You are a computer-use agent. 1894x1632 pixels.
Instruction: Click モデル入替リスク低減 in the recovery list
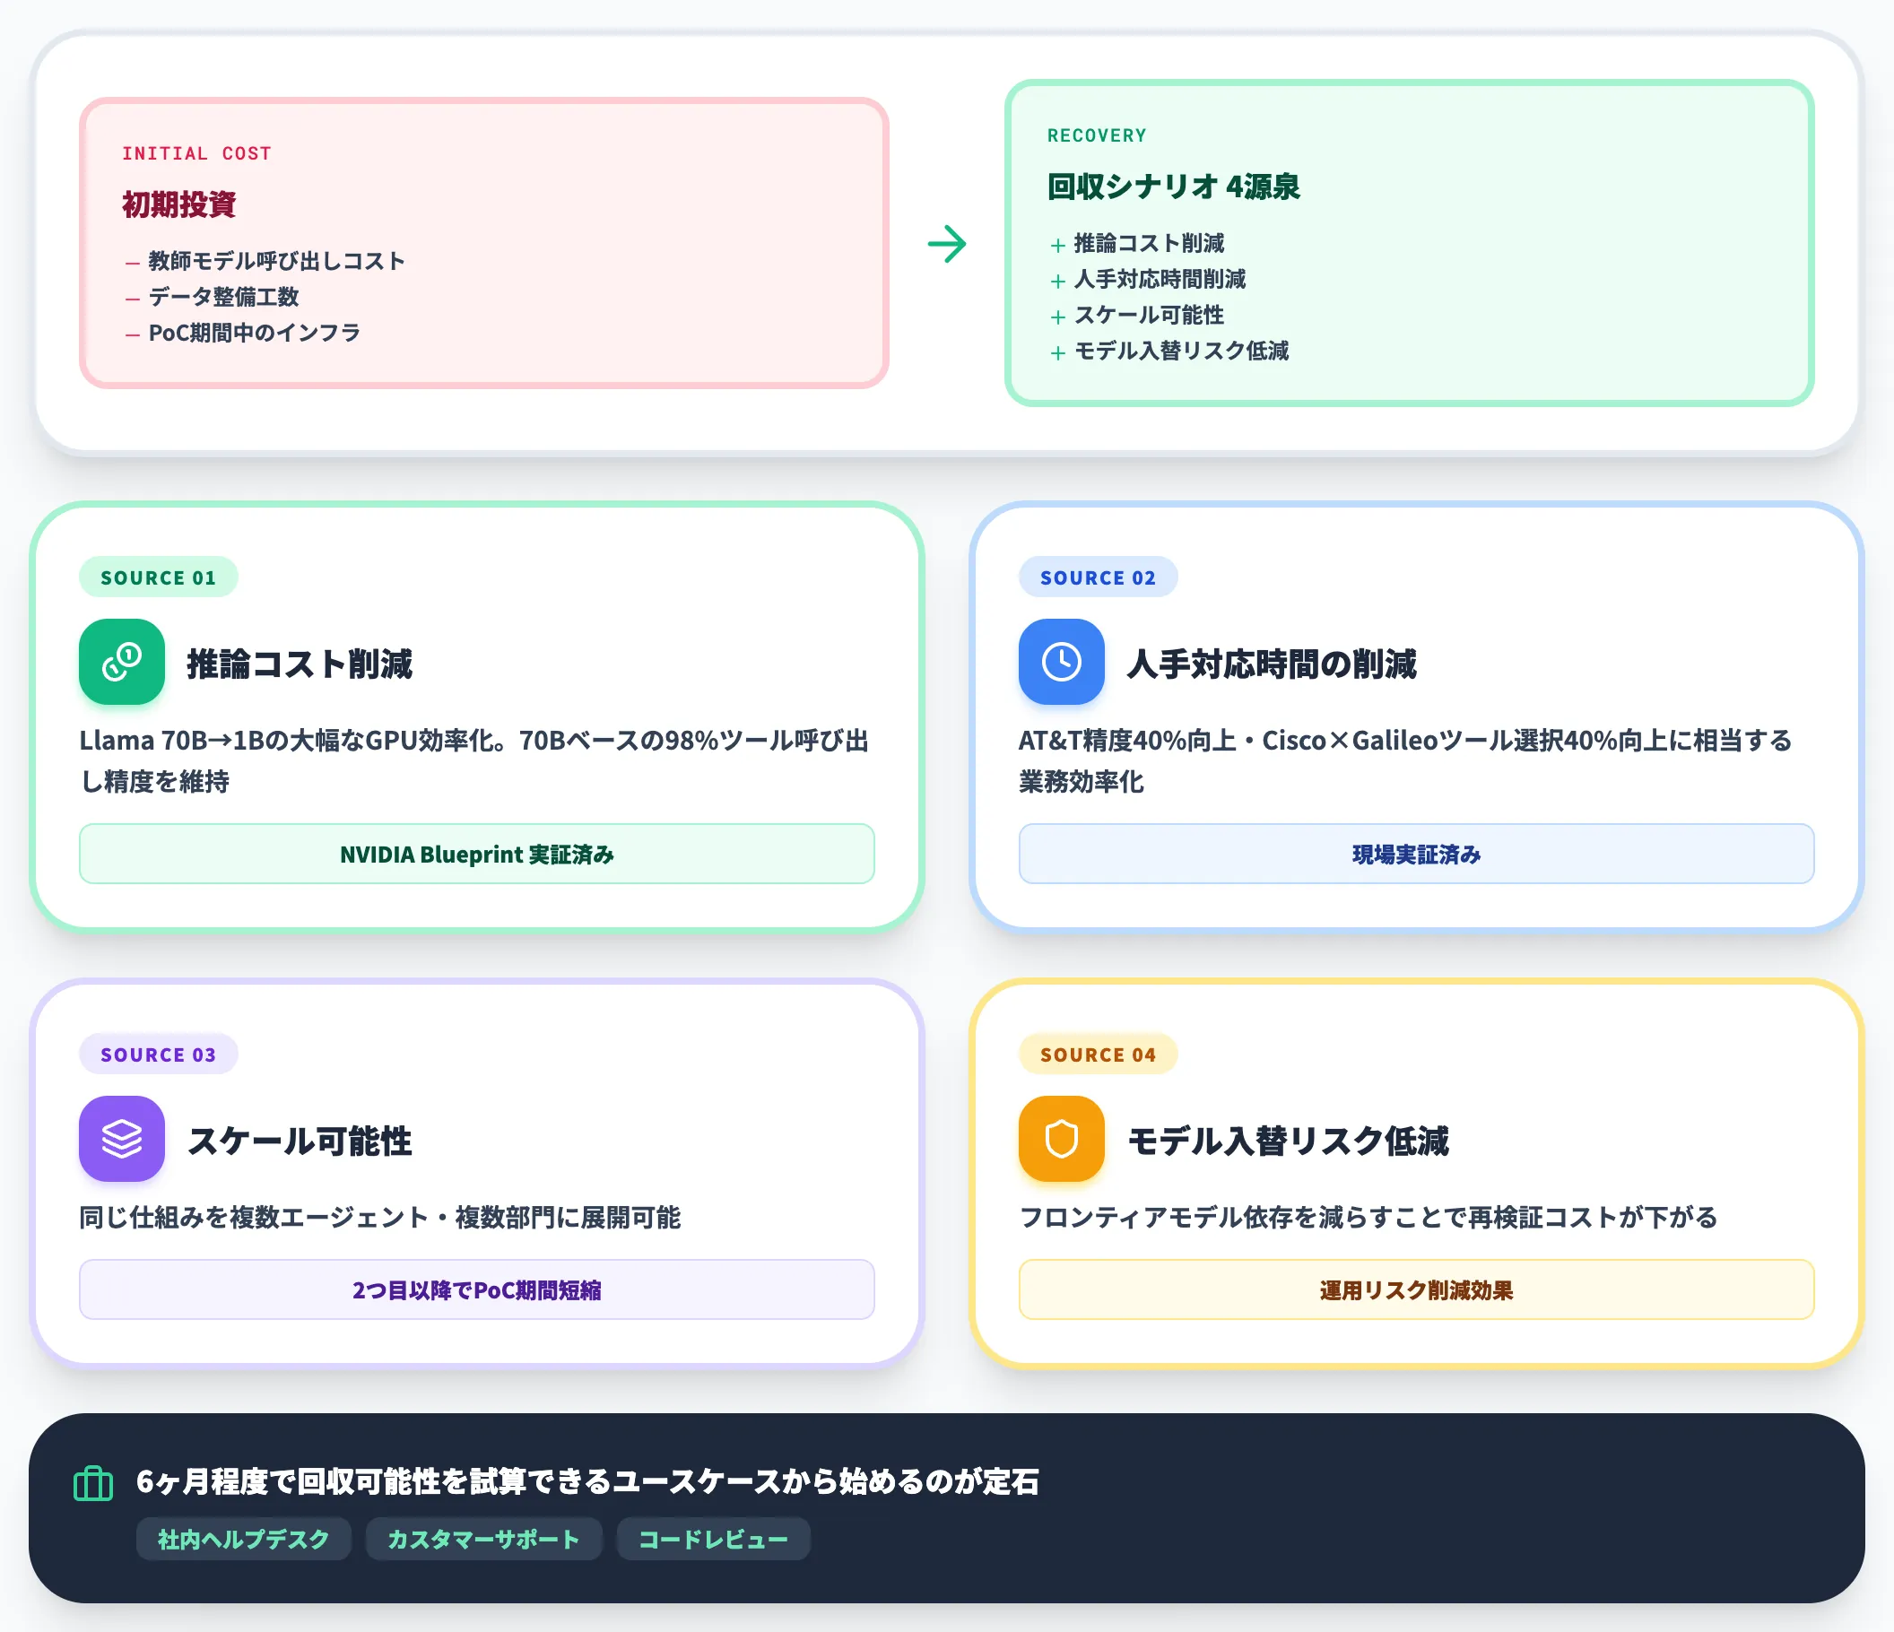coord(1181,351)
